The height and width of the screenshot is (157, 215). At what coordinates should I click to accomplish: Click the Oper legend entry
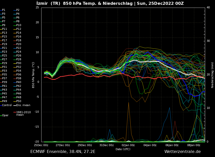tap(4, 115)
